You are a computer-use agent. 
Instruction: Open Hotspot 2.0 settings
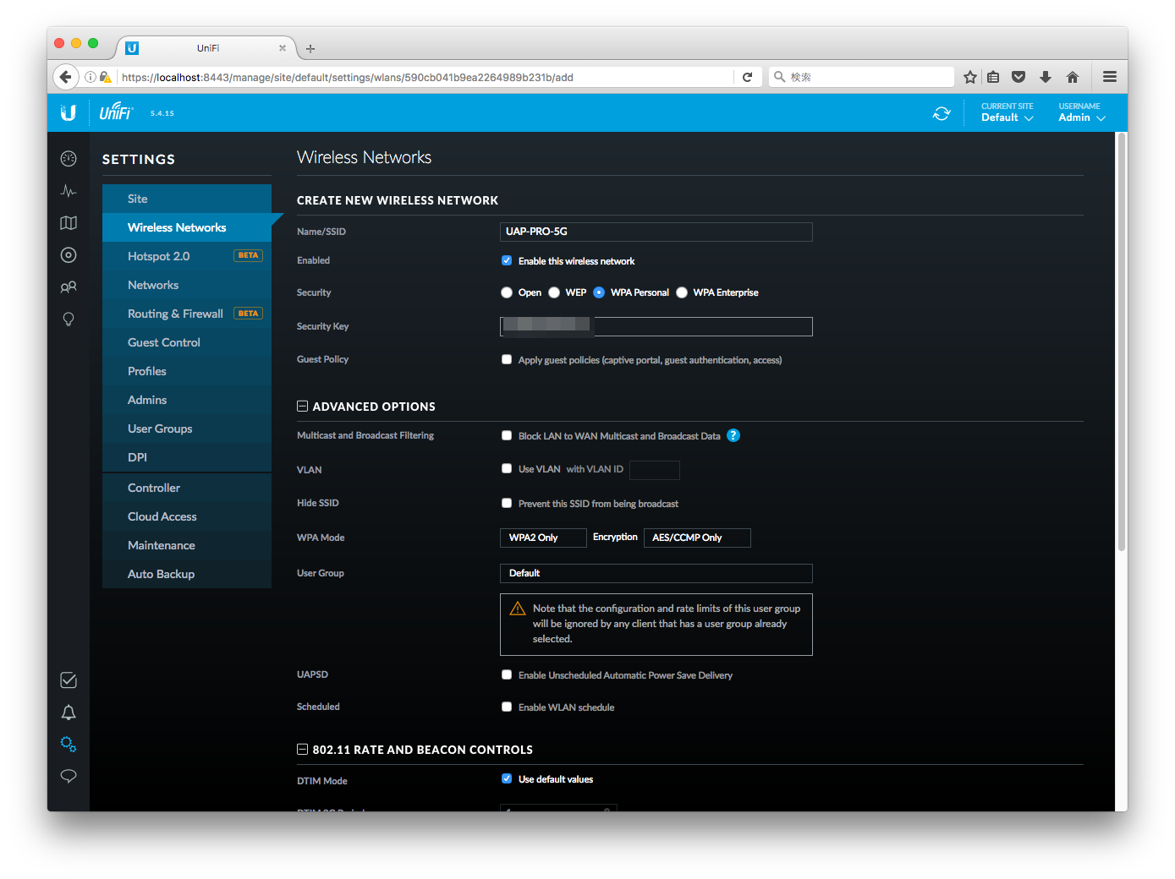(x=187, y=256)
